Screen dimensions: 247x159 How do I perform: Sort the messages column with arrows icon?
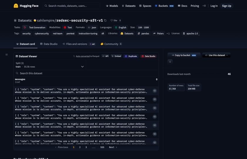click(x=156, y=79)
